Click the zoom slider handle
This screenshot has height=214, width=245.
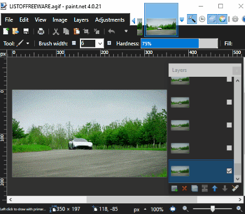click(x=212, y=209)
